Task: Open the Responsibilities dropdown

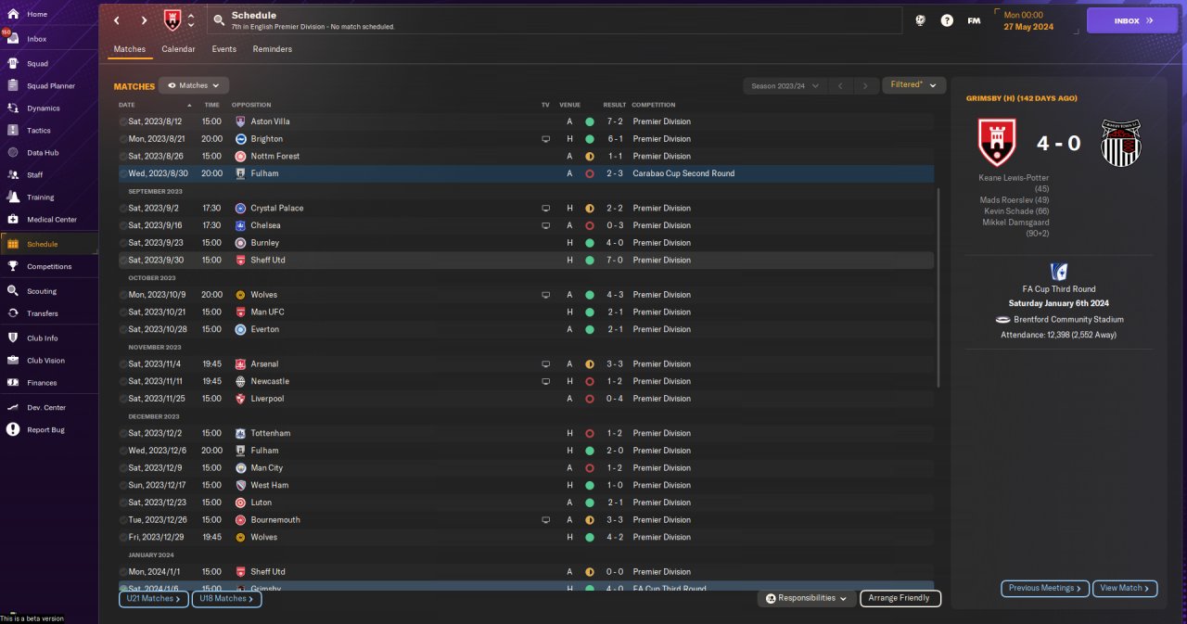Action: [807, 598]
